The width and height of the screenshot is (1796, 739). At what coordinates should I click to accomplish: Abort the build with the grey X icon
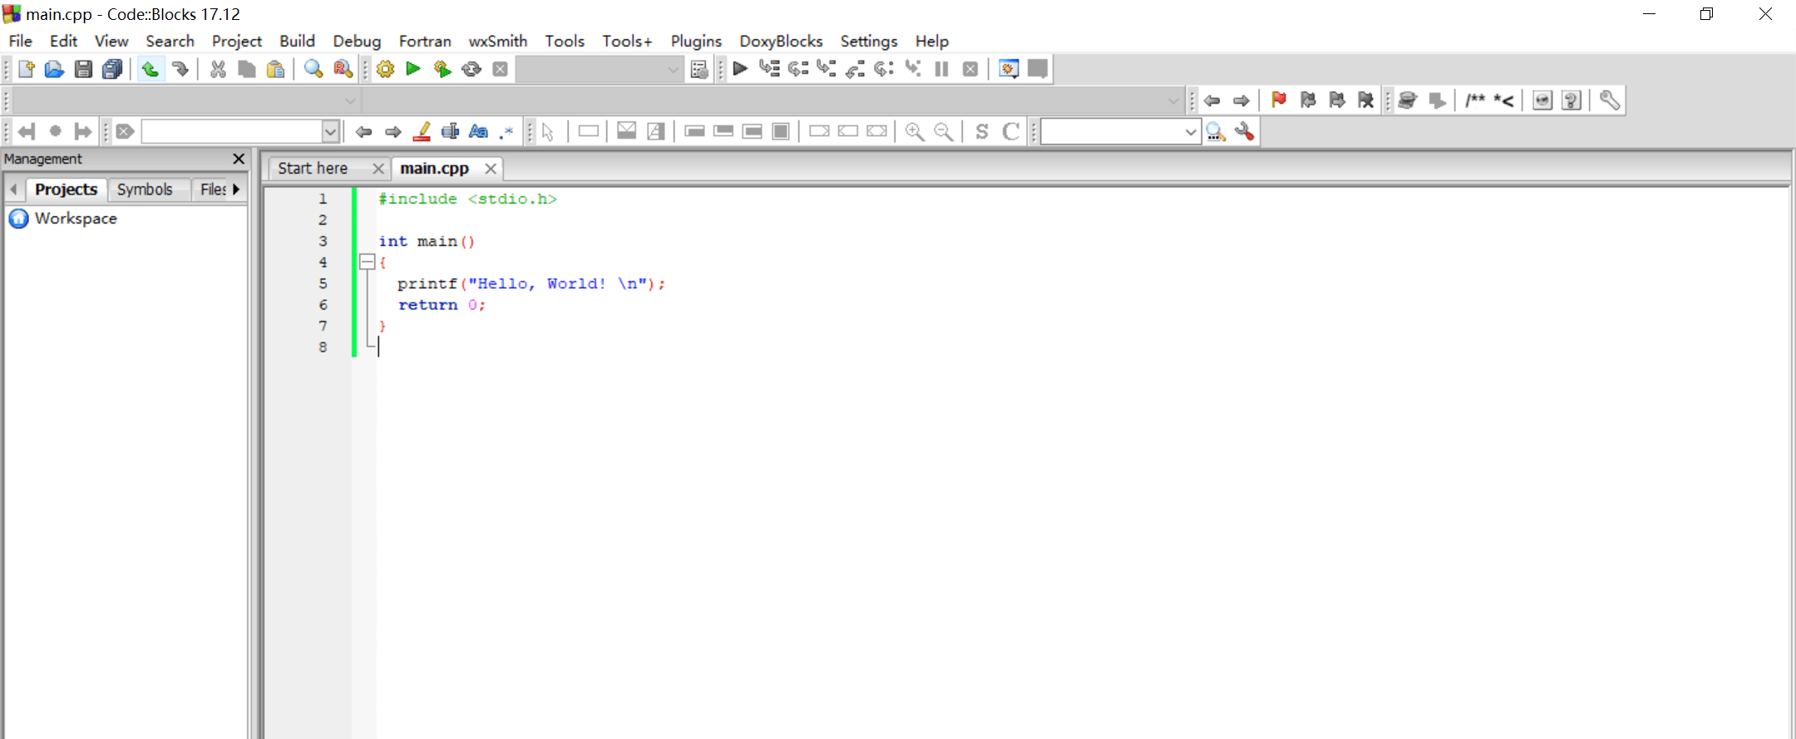coord(500,69)
